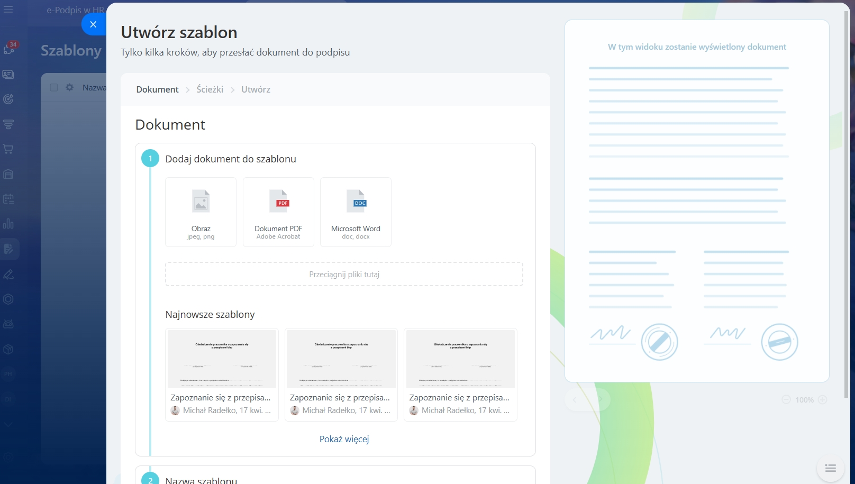Screen dimensions: 855x484
Task: Click the Przeciągnij pliki tutaj drop zone
Action: coord(344,275)
